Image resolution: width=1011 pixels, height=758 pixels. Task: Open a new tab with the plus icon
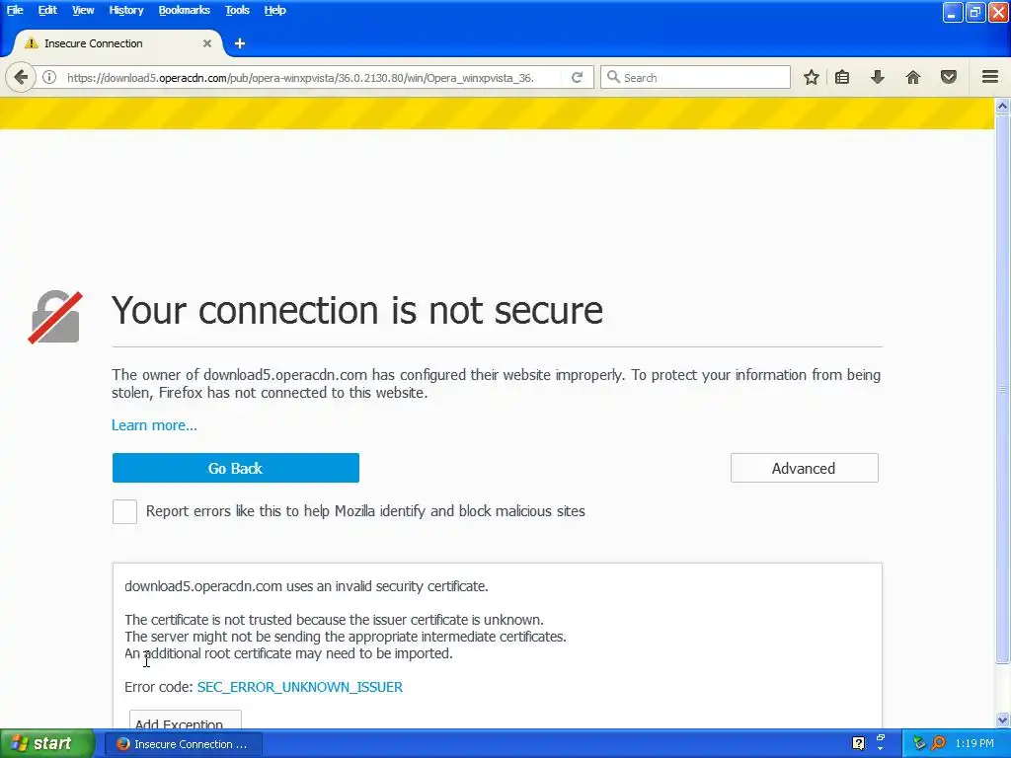(240, 43)
